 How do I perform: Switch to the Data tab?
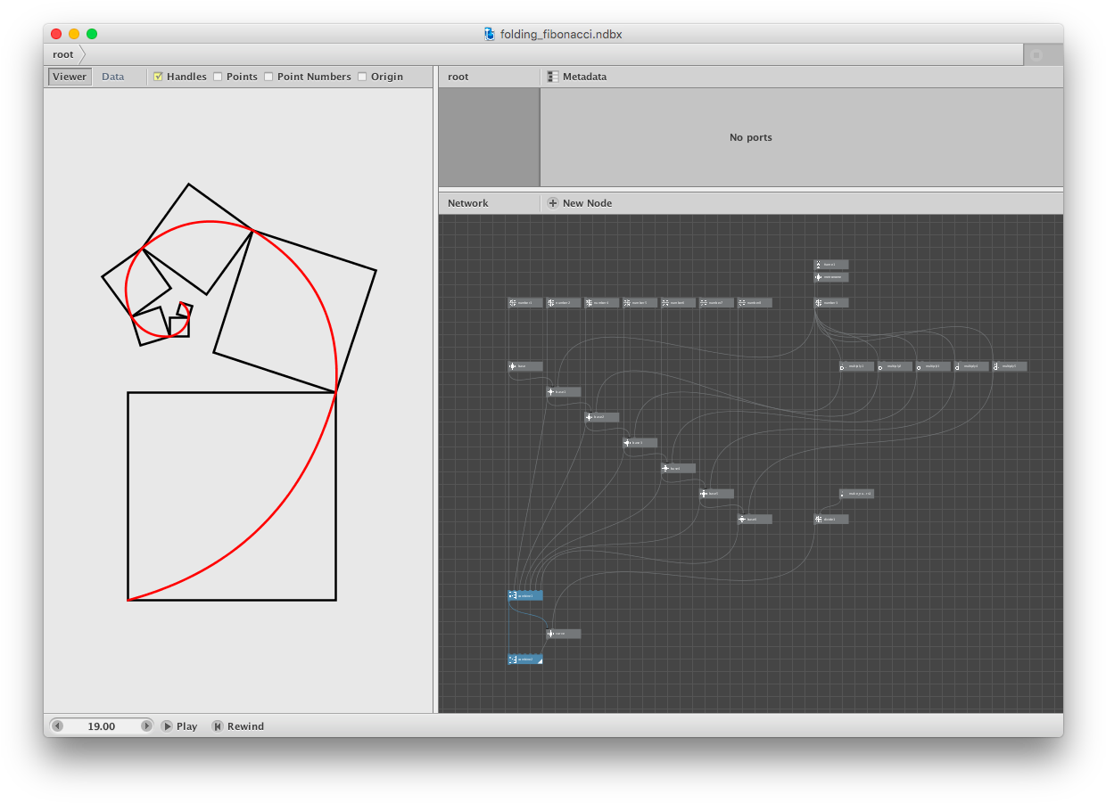pos(113,77)
